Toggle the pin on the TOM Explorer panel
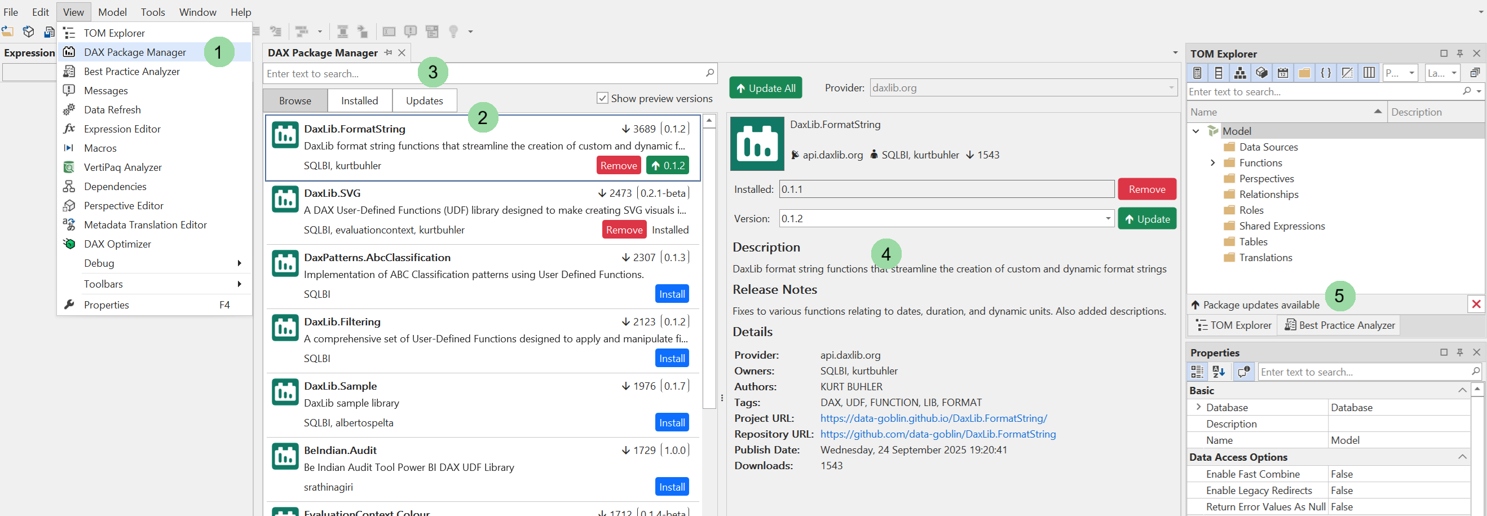The image size is (1487, 516). (x=1460, y=53)
